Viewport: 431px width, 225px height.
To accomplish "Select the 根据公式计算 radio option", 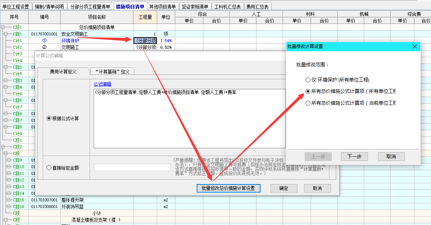I will (49, 118).
